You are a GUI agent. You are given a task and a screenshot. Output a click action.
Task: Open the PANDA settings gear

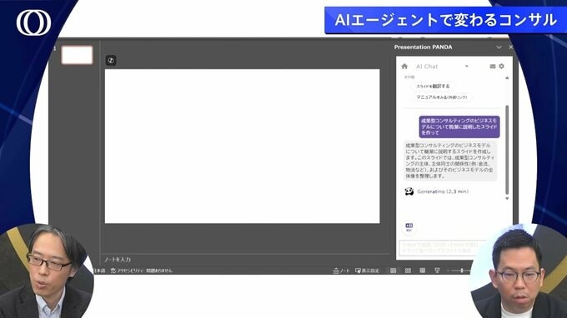[502, 66]
